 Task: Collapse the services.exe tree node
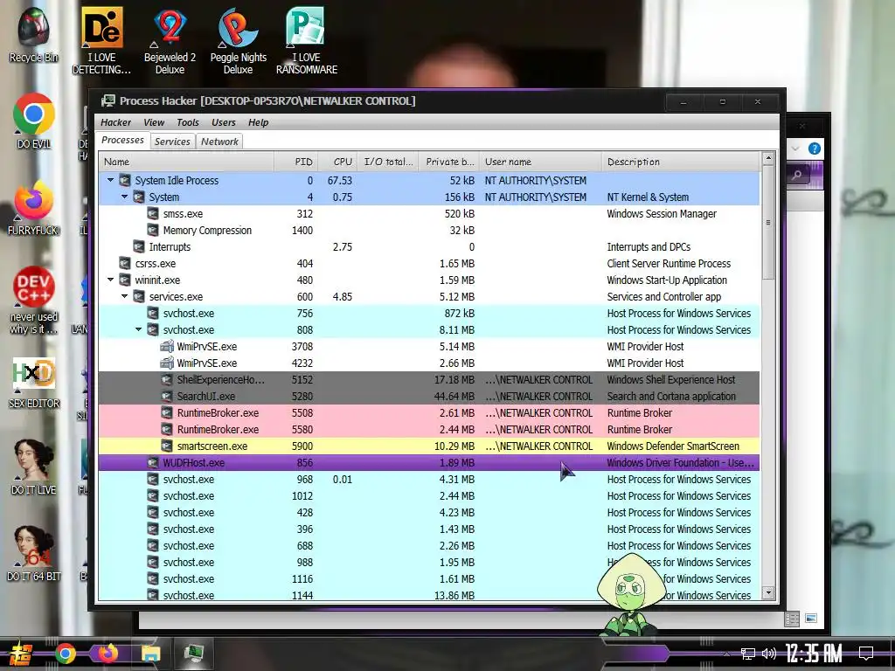pyautogui.click(x=124, y=296)
